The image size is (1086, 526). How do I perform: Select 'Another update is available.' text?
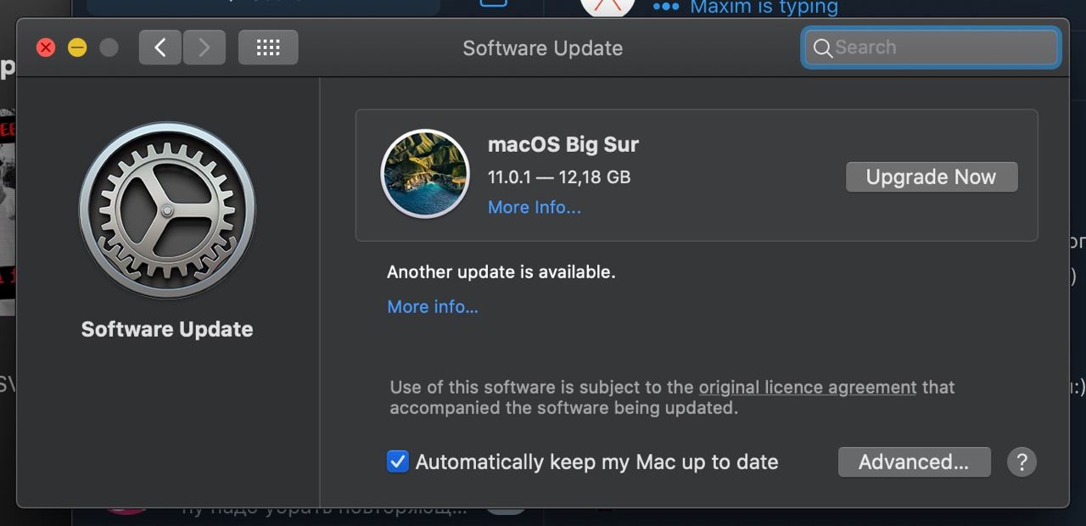(501, 272)
